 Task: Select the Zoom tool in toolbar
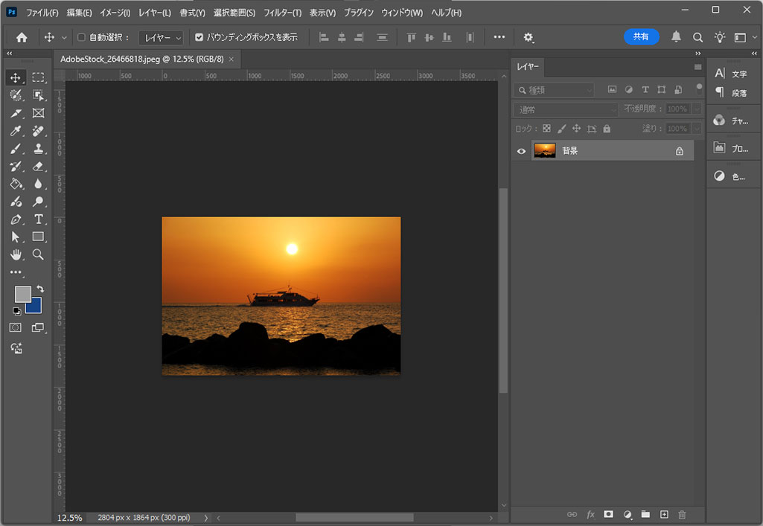pyautogui.click(x=39, y=254)
